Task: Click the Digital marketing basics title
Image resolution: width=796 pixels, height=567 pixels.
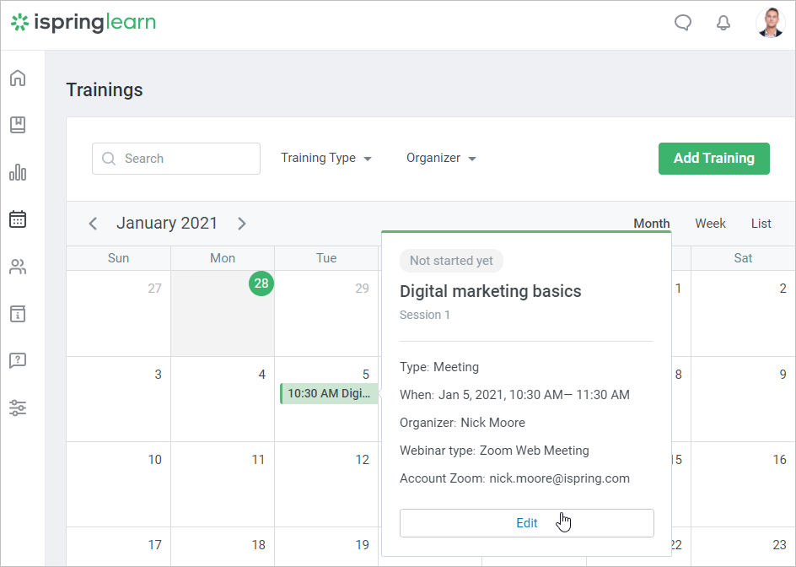Action: (491, 291)
